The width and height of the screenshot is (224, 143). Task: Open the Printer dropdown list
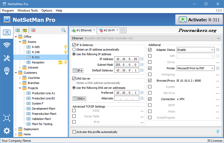coord(212,68)
